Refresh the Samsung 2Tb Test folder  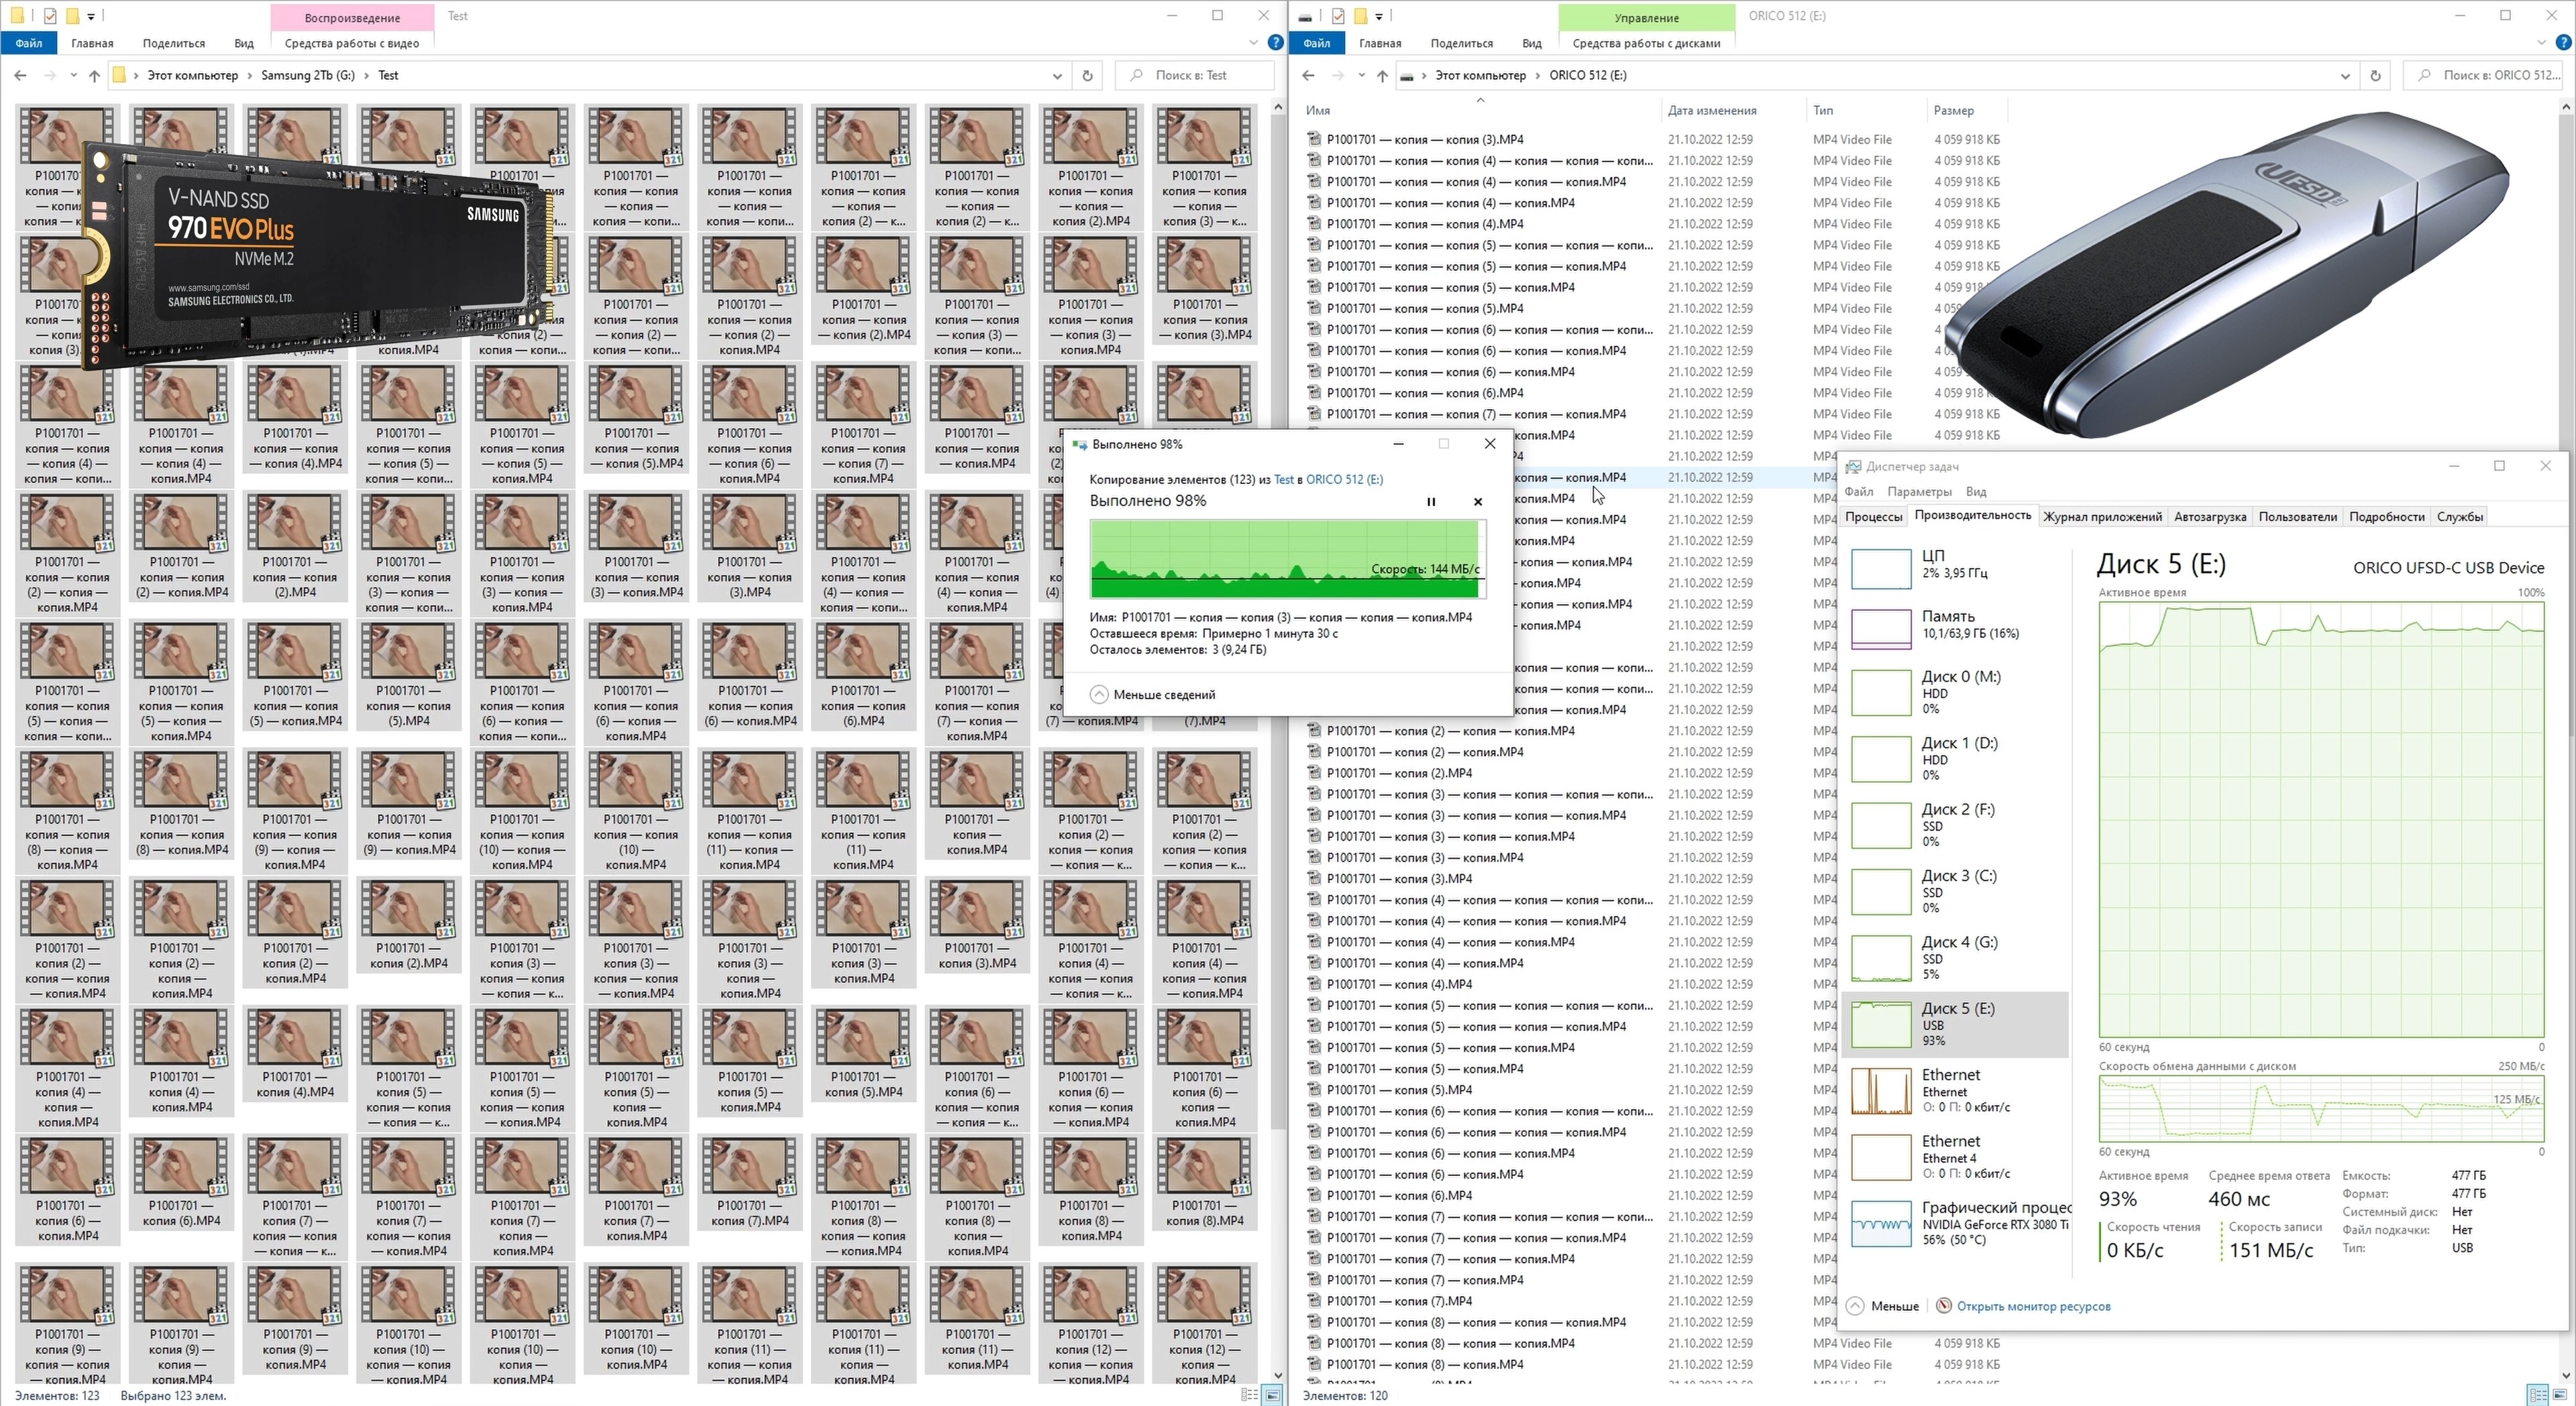pos(1088,75)
